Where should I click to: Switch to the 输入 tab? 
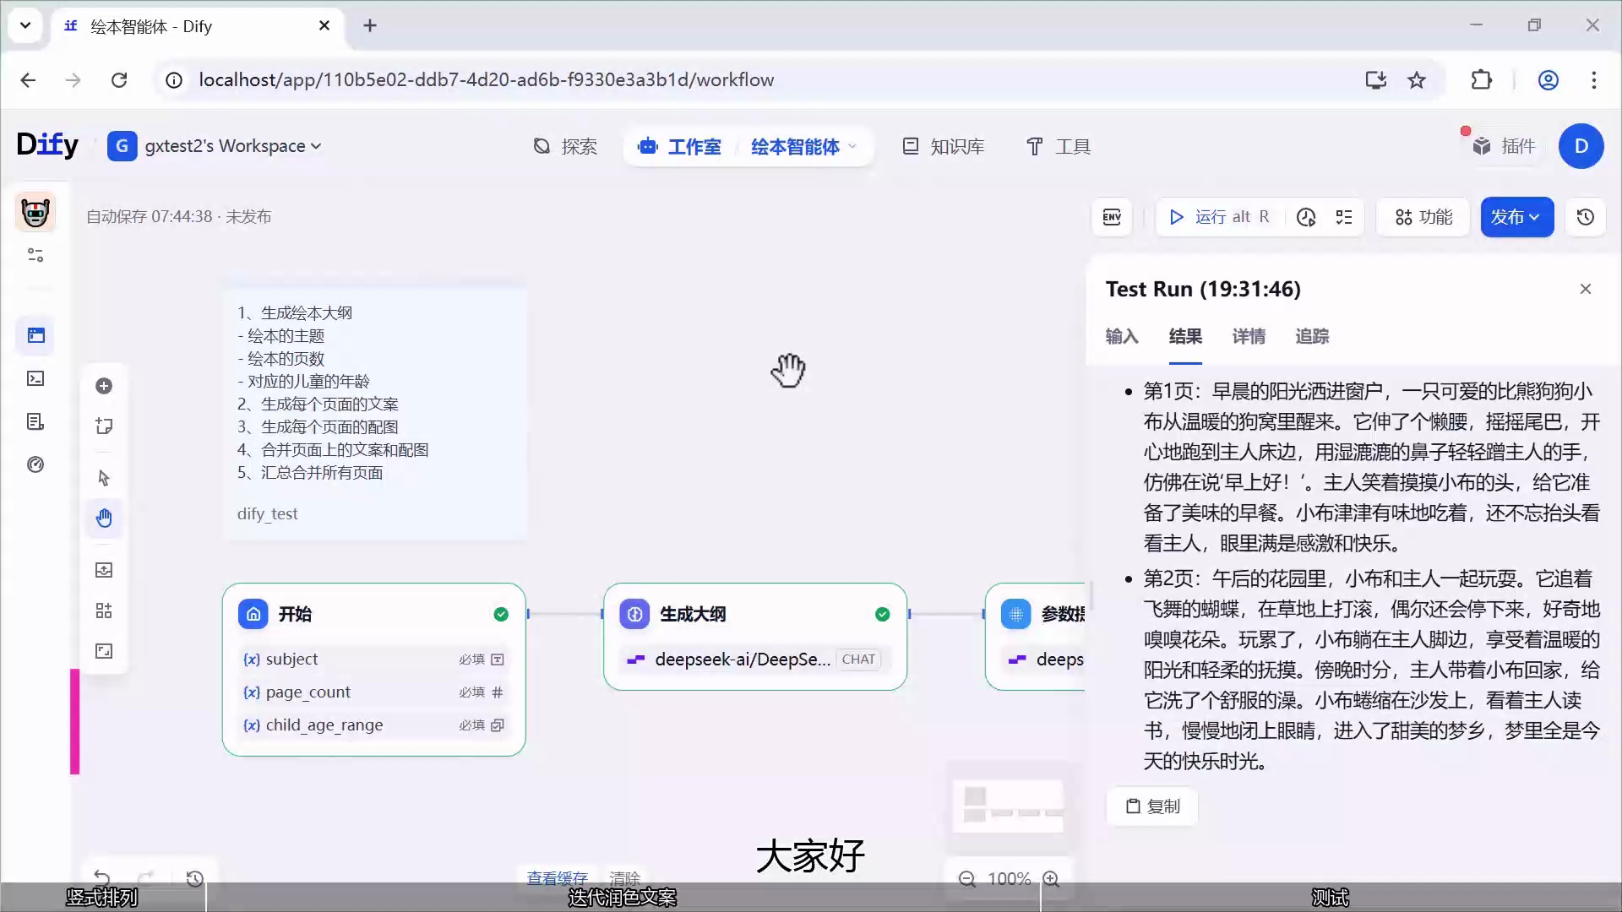(x=1122, y=337)
